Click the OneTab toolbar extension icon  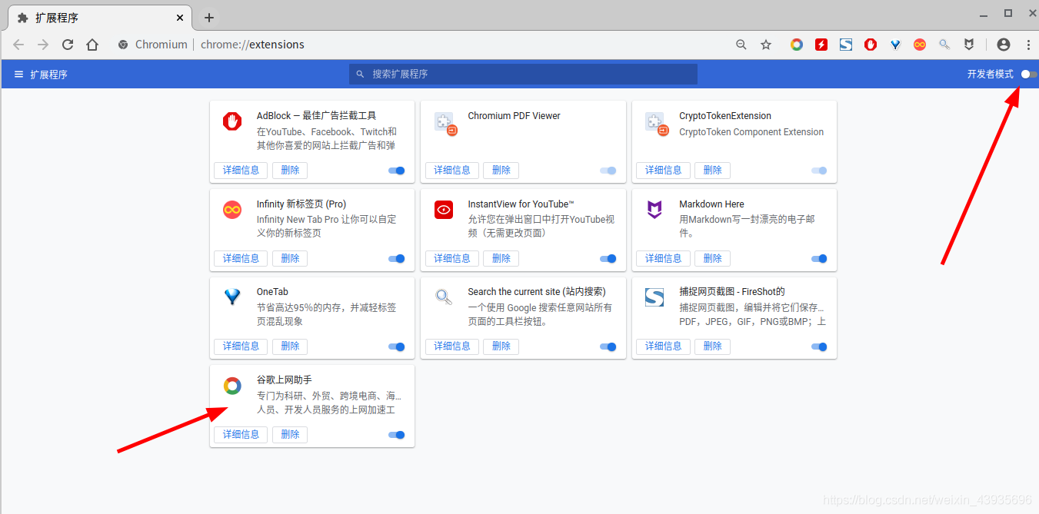[x=895, y=45]
